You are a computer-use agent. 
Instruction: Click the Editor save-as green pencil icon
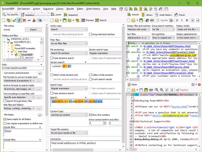click(146, 90)
